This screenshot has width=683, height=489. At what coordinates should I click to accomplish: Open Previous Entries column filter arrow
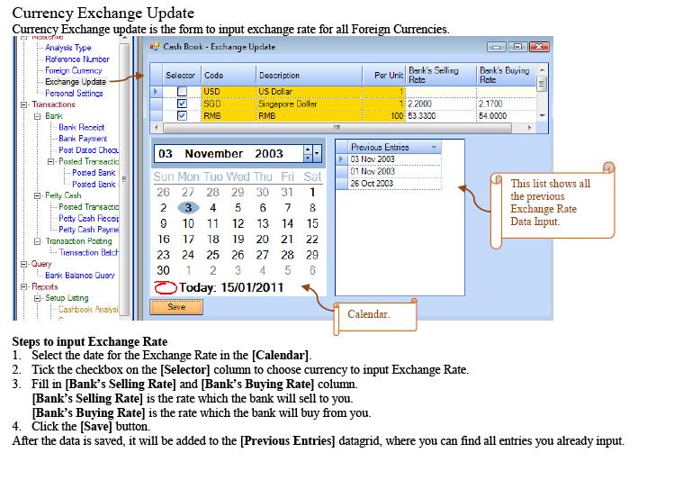tap(434, 147)
